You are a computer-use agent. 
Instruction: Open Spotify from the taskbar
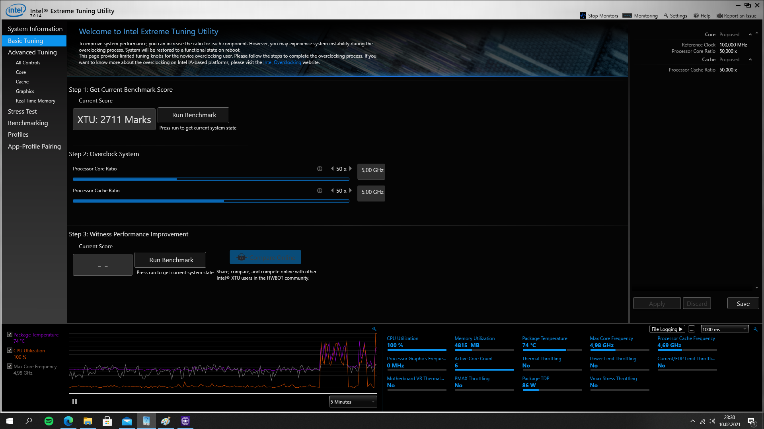coord(49,421)
